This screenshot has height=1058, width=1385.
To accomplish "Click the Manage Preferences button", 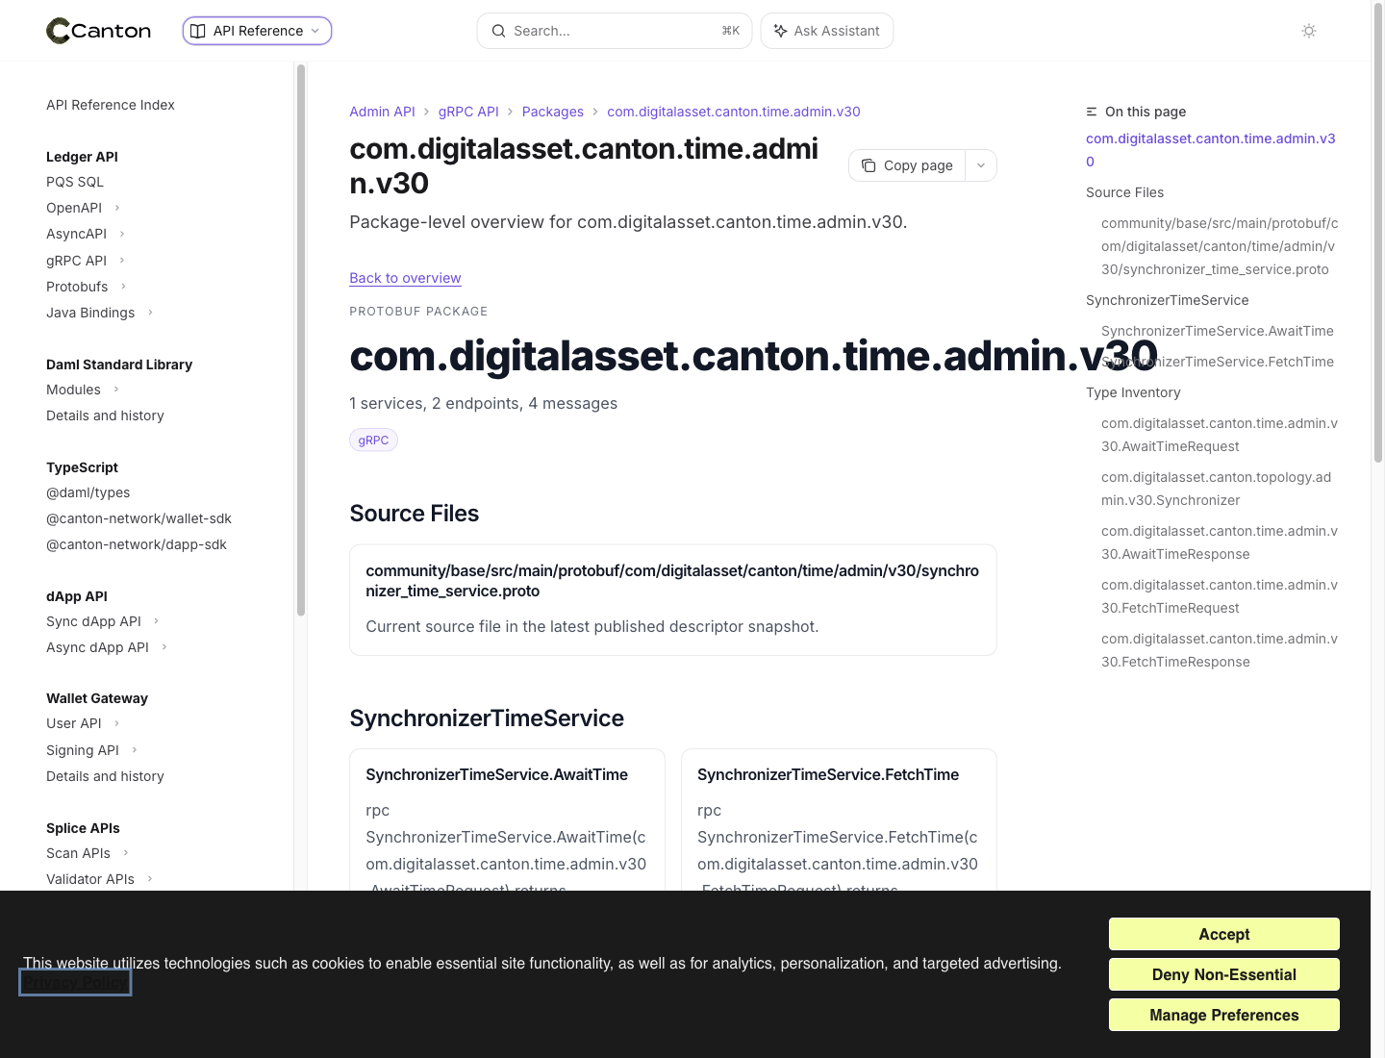I will click(1224, 1015).
